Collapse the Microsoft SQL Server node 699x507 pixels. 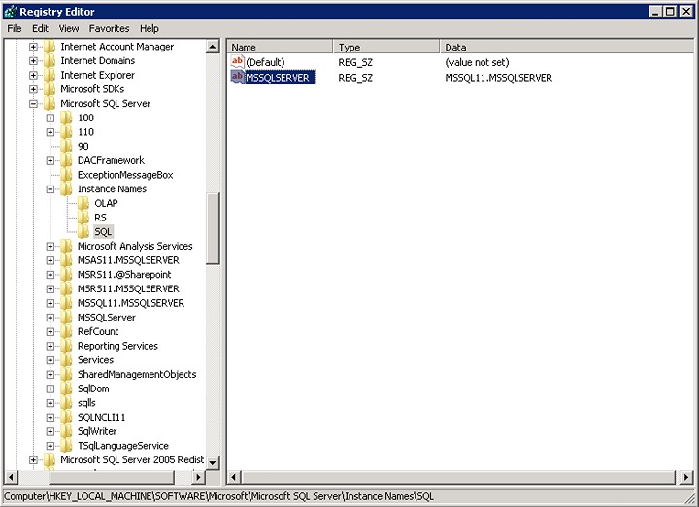(x=34, y=104)
